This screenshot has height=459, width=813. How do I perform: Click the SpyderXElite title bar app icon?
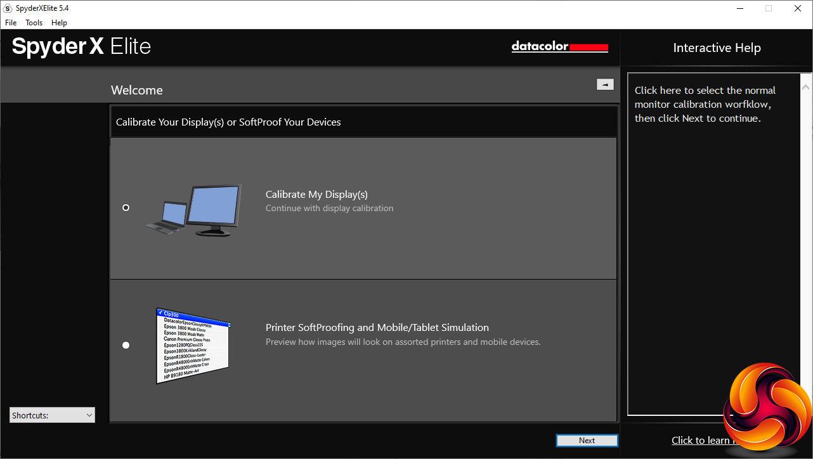8,8
